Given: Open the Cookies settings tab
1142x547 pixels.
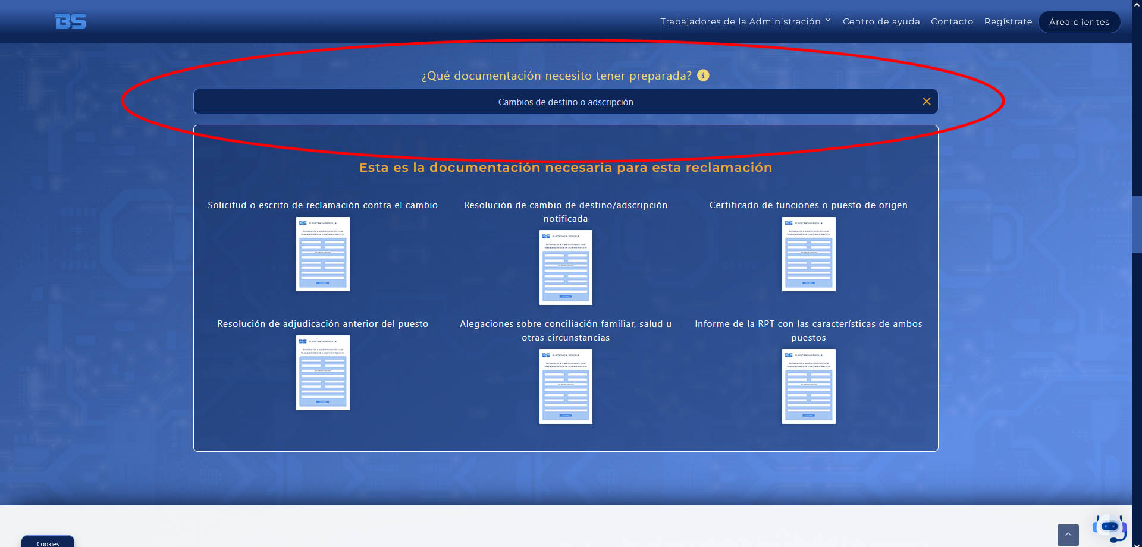Looking at the screenshot, I should pyautogui.click(x=48, y=542).
